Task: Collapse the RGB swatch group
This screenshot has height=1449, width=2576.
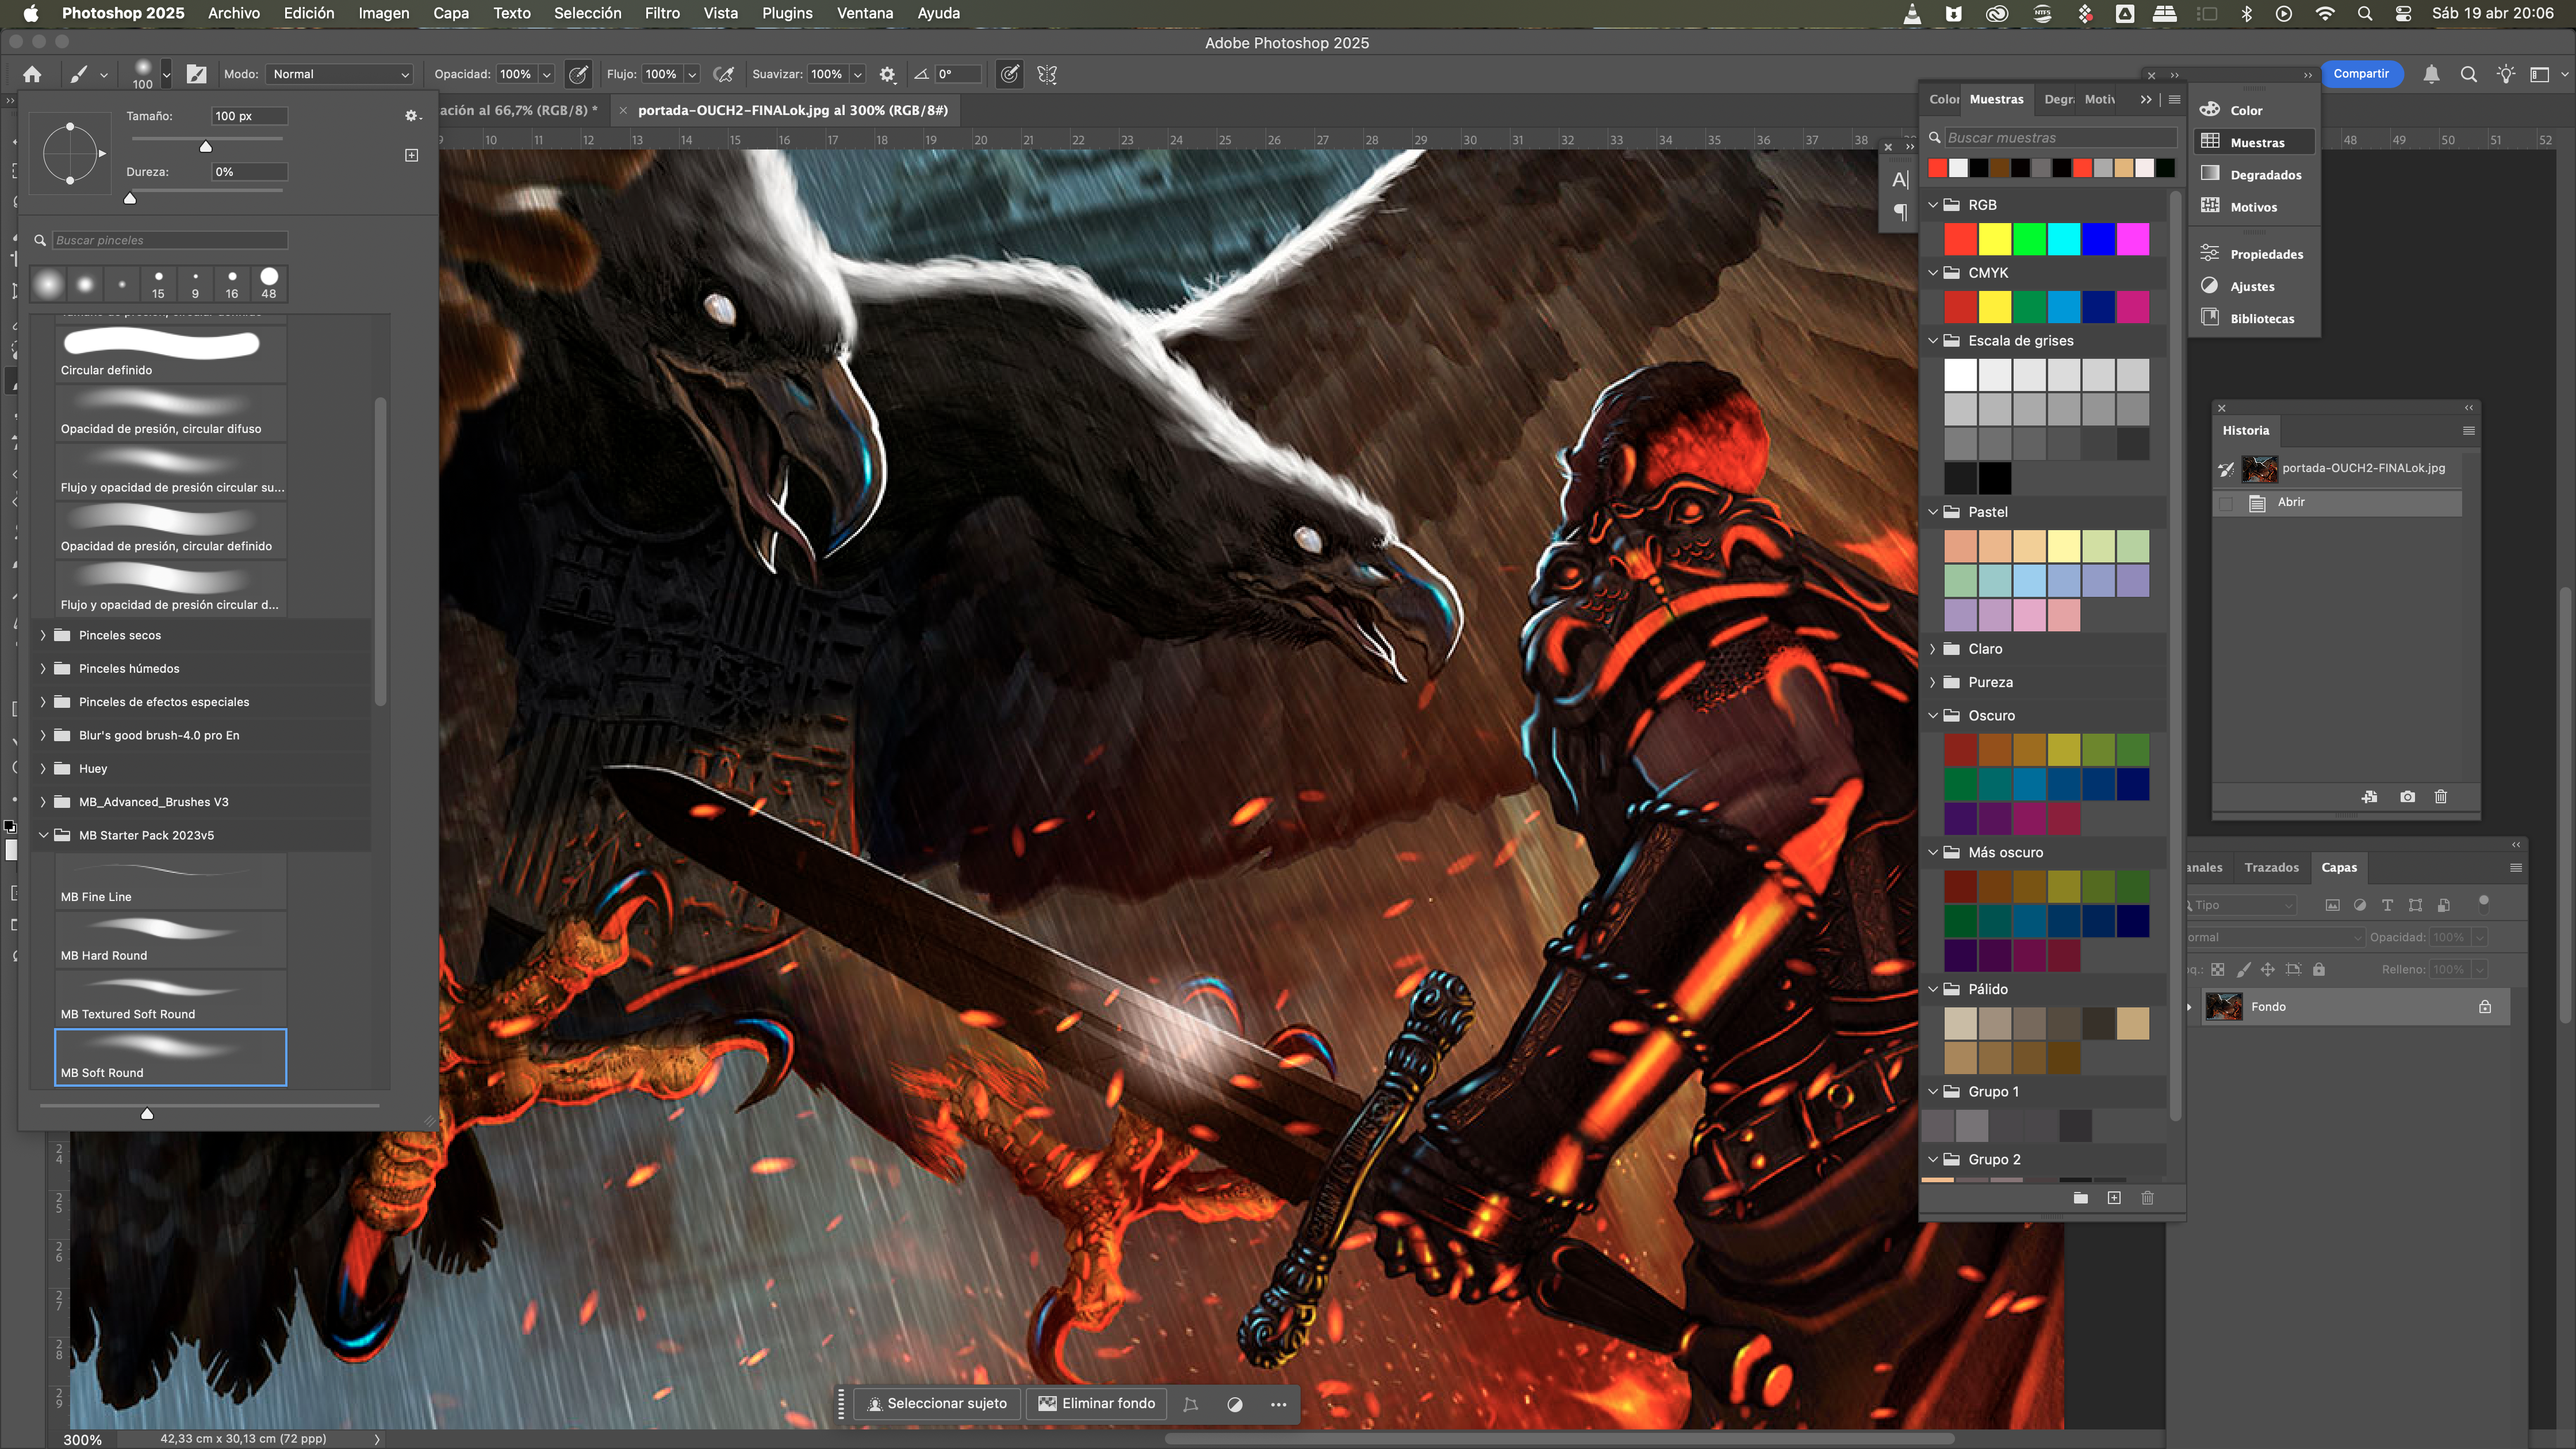Action: (x=1933, y=204)
